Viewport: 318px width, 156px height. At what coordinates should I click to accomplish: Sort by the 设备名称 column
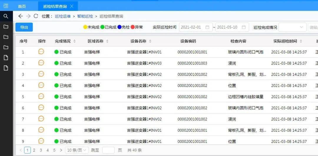point(150,41)
